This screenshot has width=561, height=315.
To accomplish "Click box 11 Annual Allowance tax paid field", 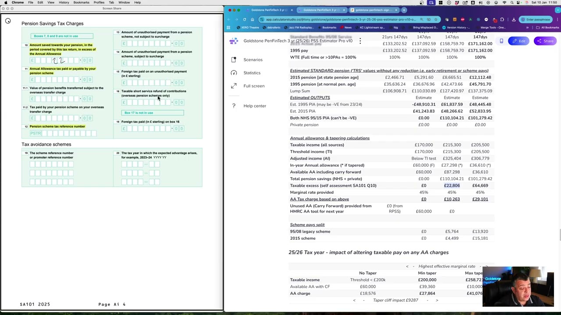I will coord(61,79).
